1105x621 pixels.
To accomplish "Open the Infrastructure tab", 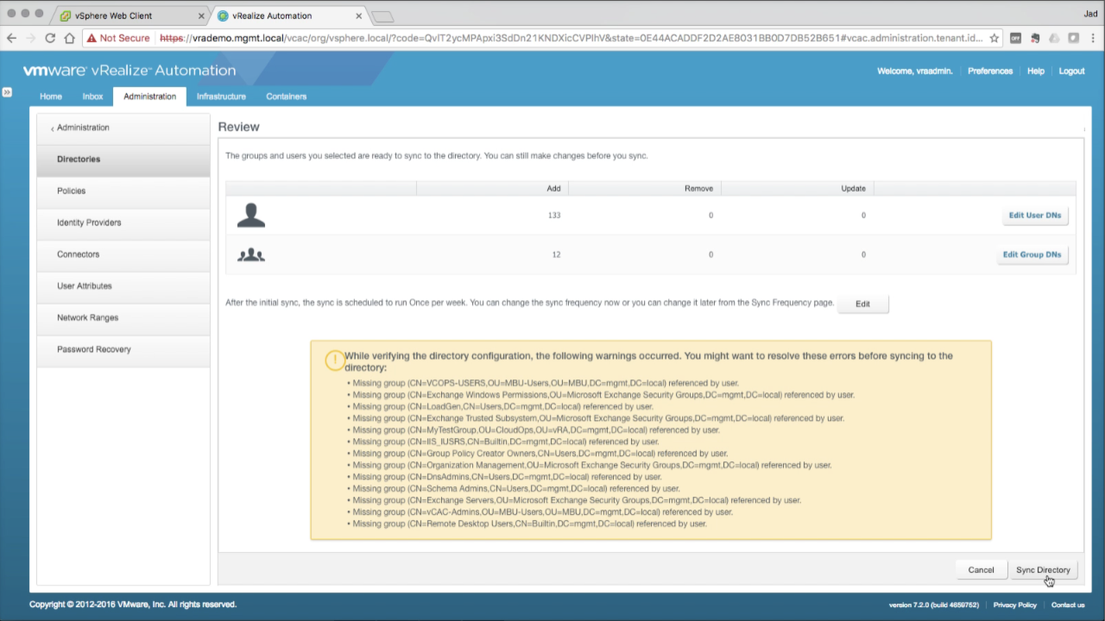I will pyautogui.click(x=221, y=97).
